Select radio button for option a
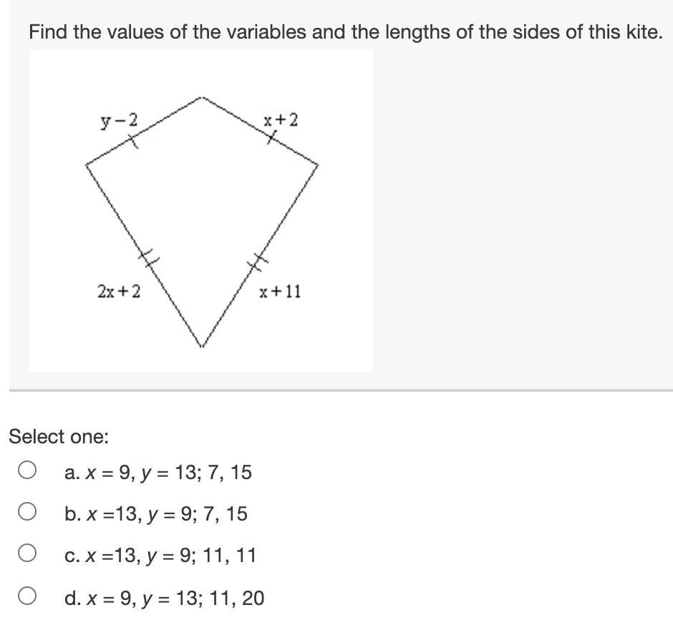673x630 pixels. 27,470
